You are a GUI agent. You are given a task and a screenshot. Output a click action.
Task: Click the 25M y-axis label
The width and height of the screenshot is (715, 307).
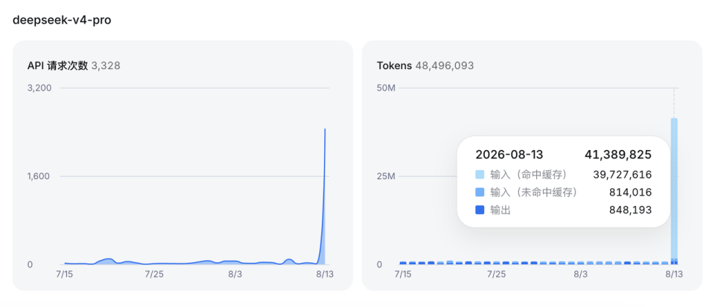[x=385, y=176]
